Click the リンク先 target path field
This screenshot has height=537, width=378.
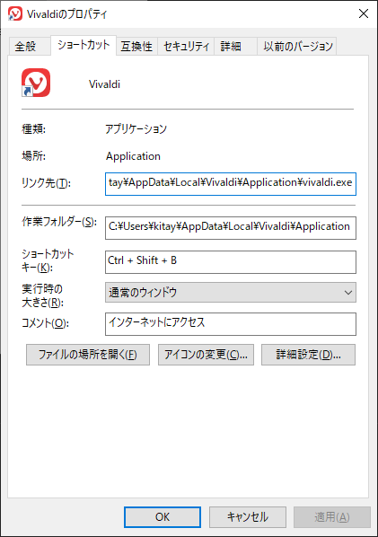[x=231, y=184]
